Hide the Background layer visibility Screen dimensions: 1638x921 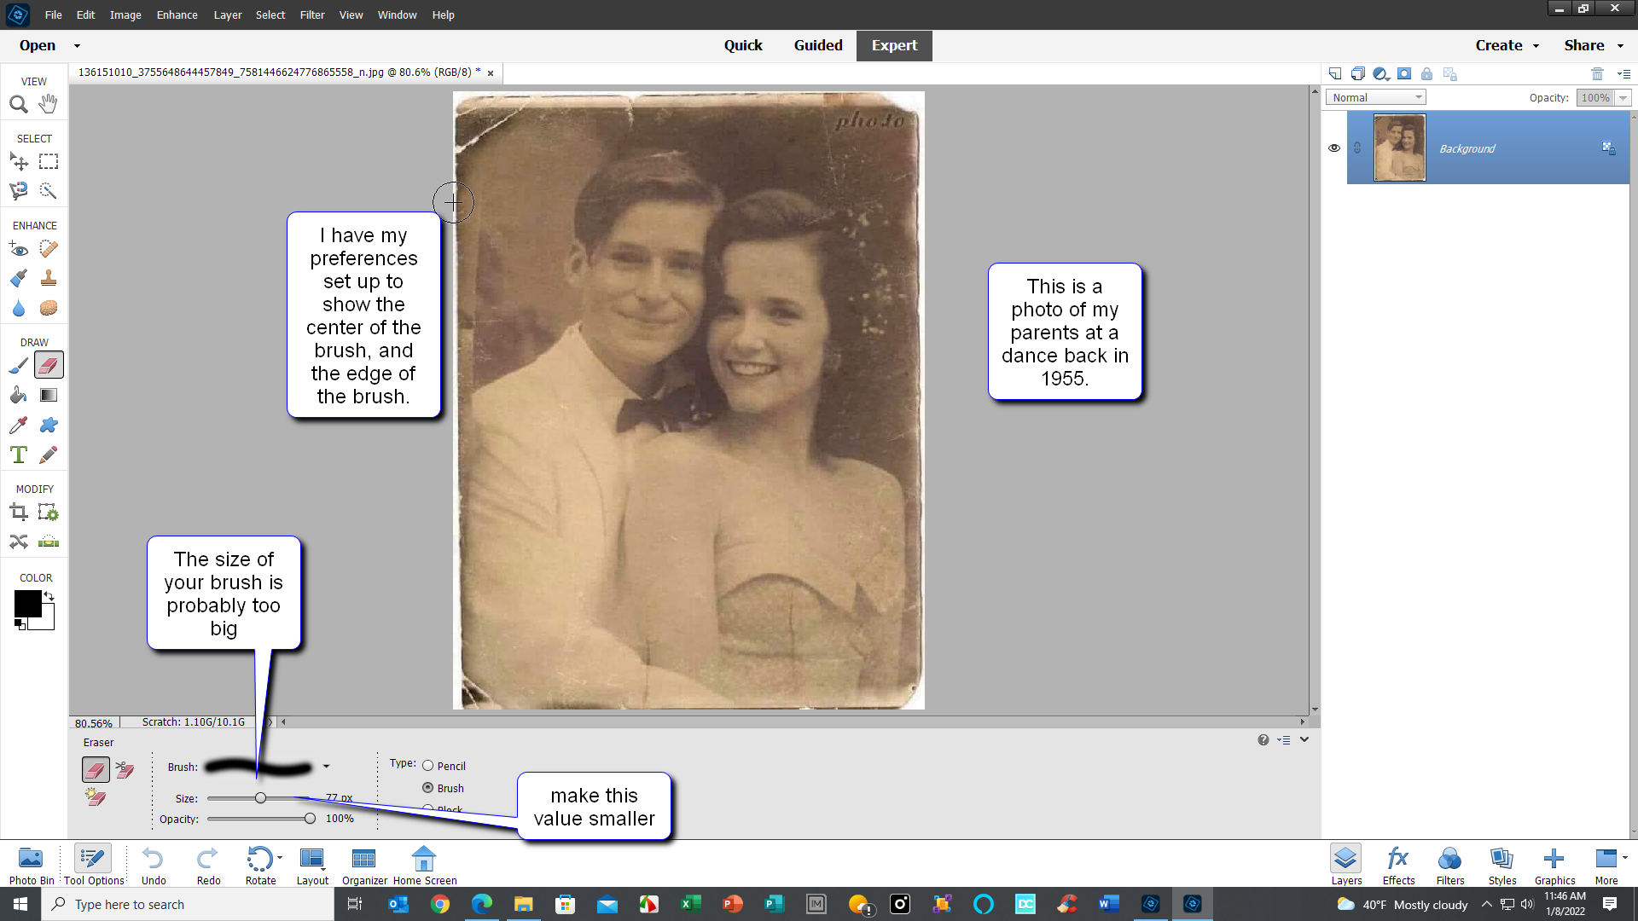point(1334,148)
